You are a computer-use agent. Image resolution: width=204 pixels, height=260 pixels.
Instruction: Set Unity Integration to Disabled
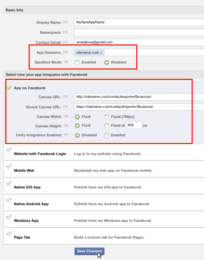click(77, 135)
